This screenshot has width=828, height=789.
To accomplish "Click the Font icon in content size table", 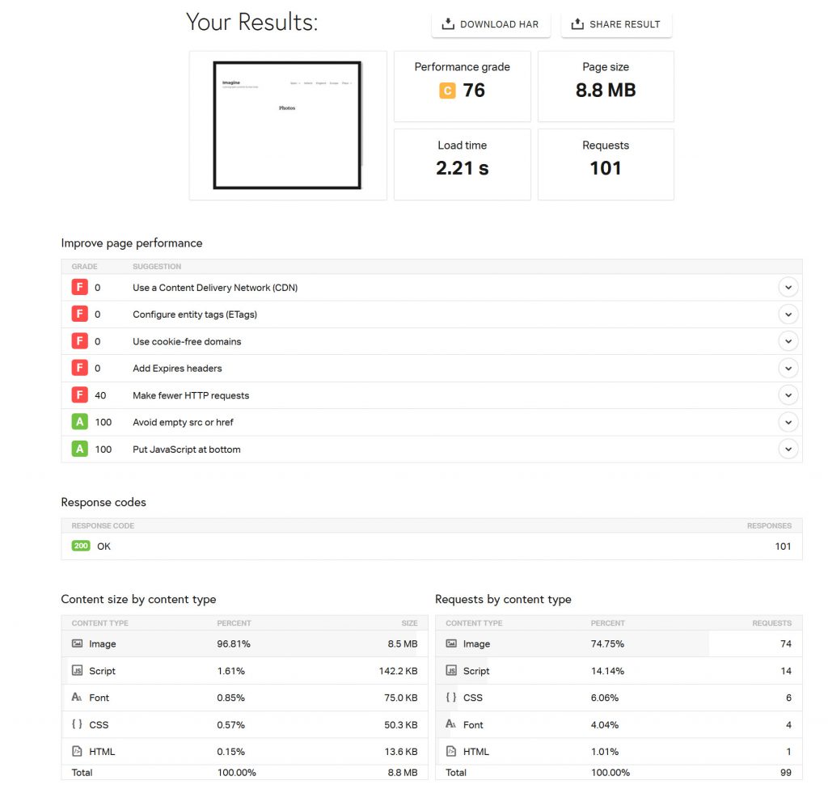I will pos(78,697).
